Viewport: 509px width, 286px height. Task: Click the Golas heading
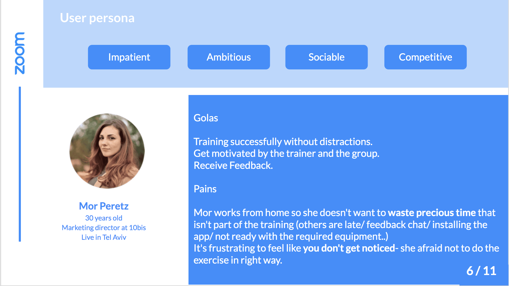tap(206, 118)
